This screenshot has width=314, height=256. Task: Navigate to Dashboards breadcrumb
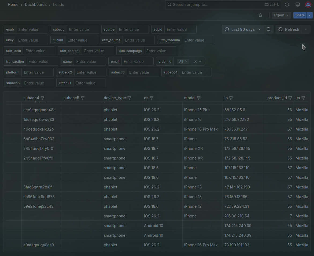(36, 5)
